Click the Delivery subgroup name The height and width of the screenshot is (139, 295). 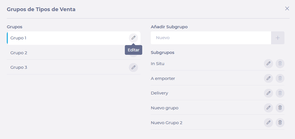[x=159, y=93]
